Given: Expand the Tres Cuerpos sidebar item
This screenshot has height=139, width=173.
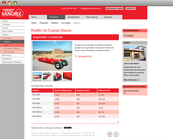Looking at the screenshot, I should pyautogui.click(x=1, y=52).
